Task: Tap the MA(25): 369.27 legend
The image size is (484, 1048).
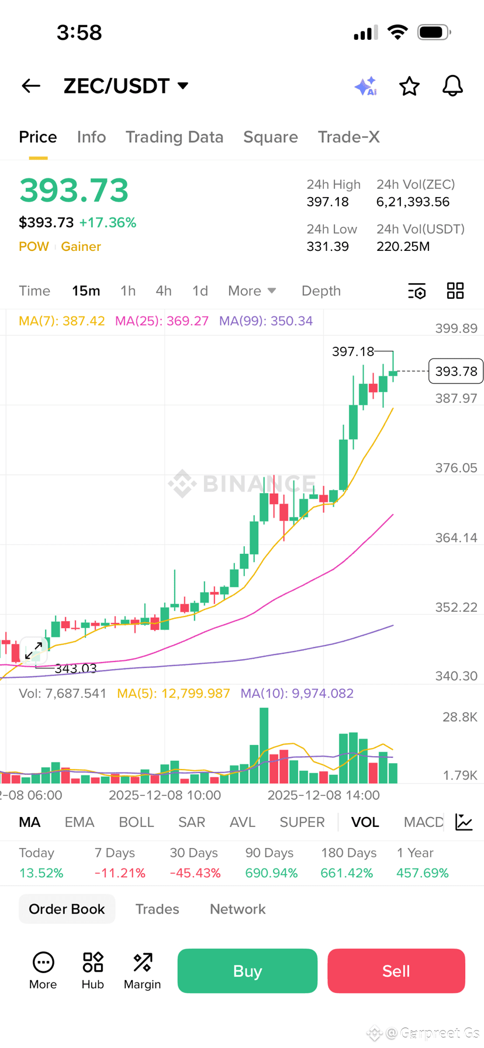Action: 162,321
